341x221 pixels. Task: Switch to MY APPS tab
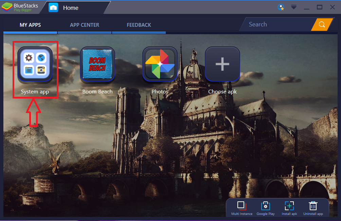click(x=30, y=25)
